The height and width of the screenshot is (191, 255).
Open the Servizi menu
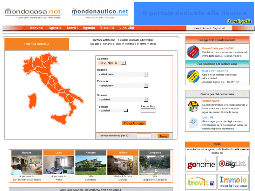[x=72, y=28]
